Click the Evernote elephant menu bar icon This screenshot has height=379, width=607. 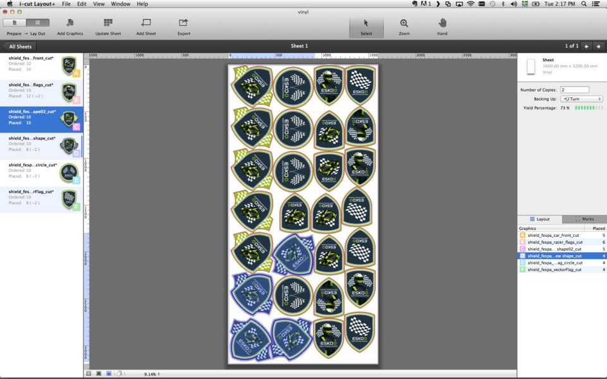(x=414, y=4)
